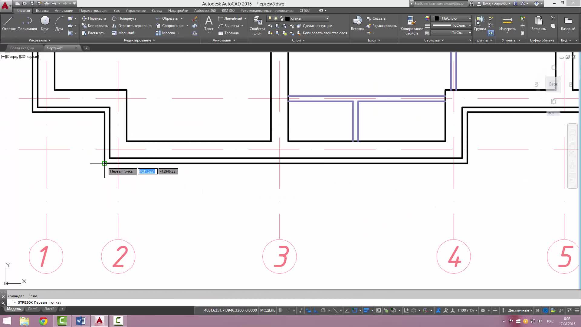Image resolution: width=581 pixels, height=327 pixels.
Task: Open annotation scale 1:100 dropdown
Action: [467, 310]
